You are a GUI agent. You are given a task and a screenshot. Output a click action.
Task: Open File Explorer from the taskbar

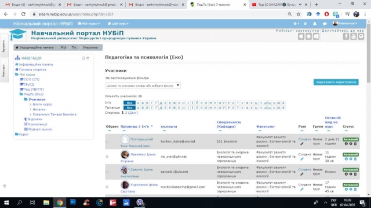pyautogui.click(x=46, y=202)
